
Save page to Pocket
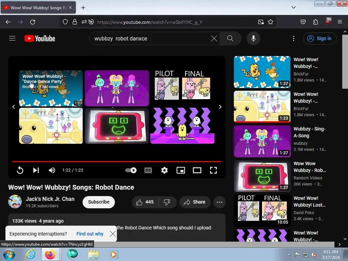coord(303,22)
